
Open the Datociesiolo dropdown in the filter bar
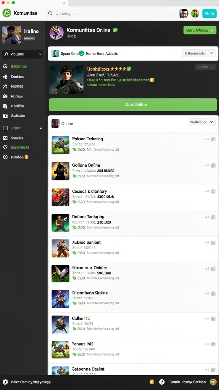click(x=198, y=53)
